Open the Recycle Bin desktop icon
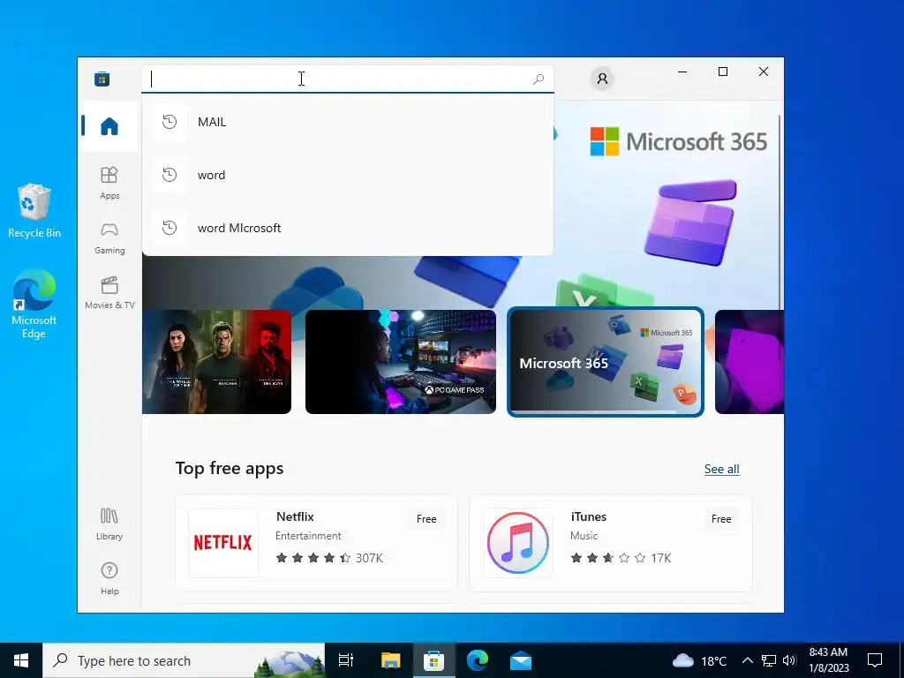The width and height of the screenshot is (904, 678). coord(34,211)
